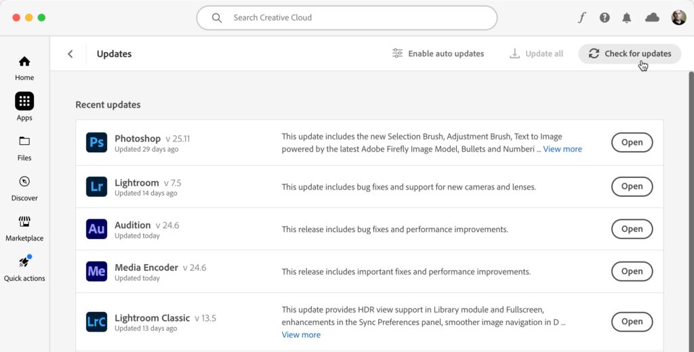Image resolution: width=694 pixels, height=352 pixels.
Task: Click the Recent updates heading
Action: pos(108,105)
